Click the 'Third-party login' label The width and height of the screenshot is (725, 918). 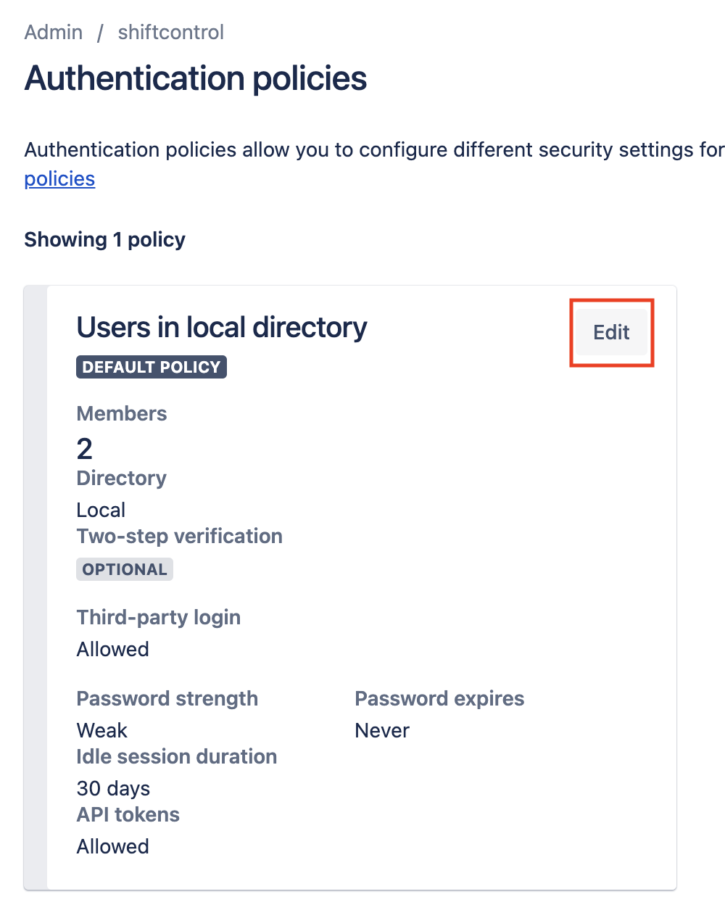point(158,618)
